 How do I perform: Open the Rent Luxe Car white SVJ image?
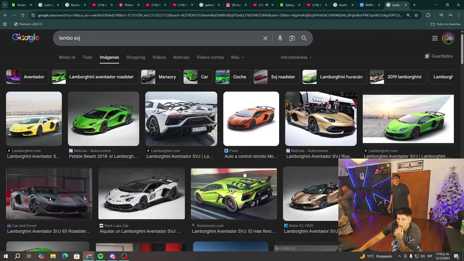(x=141, y=194)
